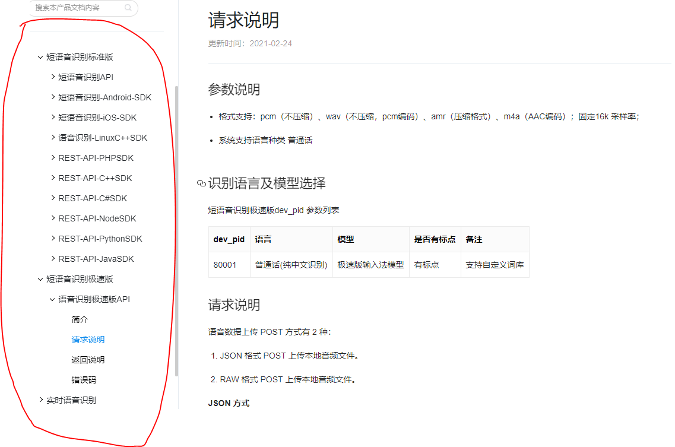This screenshot has width=675, height=447.
Task: Select REST-API-JavaSDK in sidebar
Action: (x=96, y=259)
